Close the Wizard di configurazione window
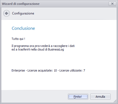The height and width of the screenshot is (104, 118). (112, 4)
